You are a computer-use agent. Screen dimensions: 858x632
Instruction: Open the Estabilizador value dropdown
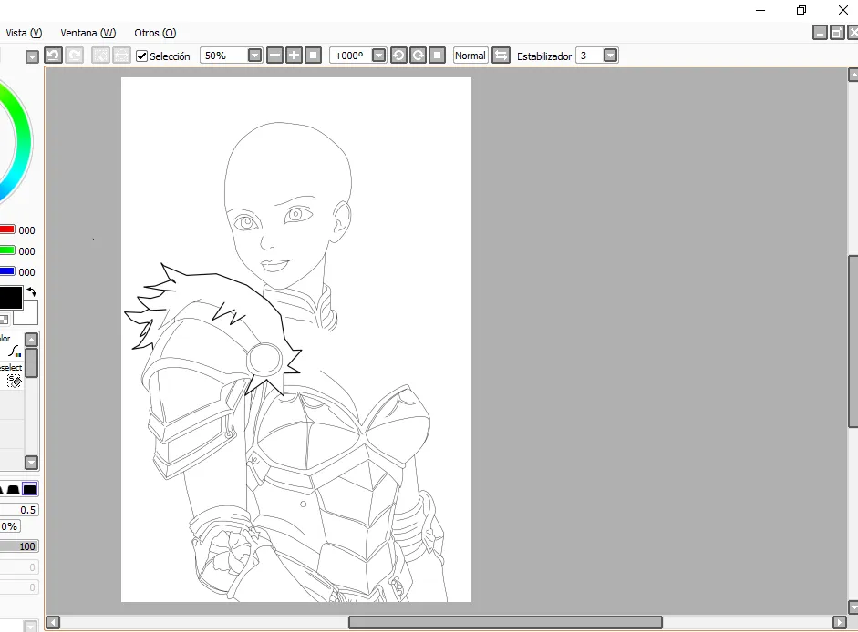610,56
